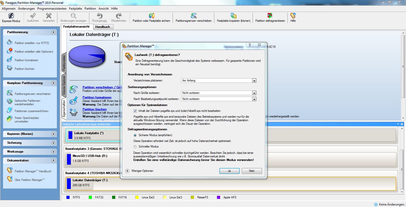Click the Apple HFS purple legend swatch
Image resolution: width=406 pixels, height=207 pixels.
point(218,197)
